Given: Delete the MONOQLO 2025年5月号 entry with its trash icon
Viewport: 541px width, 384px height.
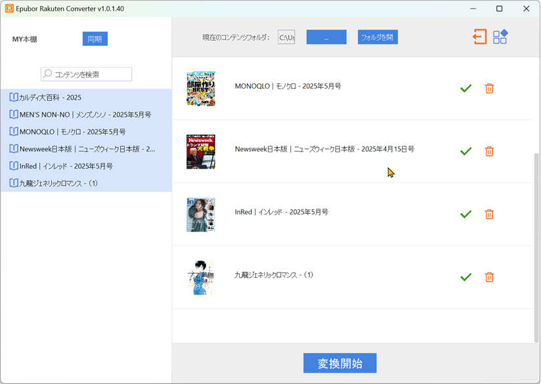Looking at the screenshot, I should (x=489, y=89).
